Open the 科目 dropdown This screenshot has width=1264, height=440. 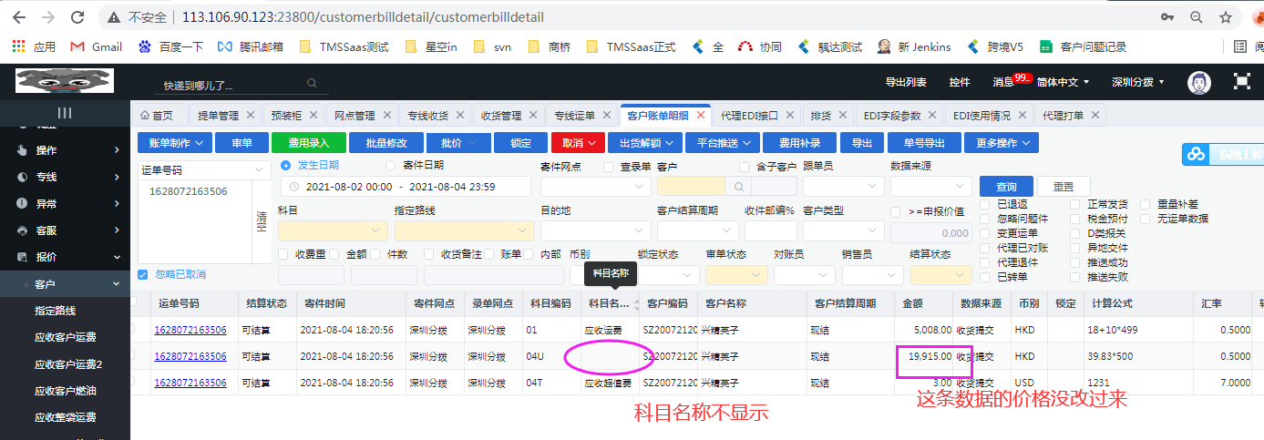tap(333, 231)
